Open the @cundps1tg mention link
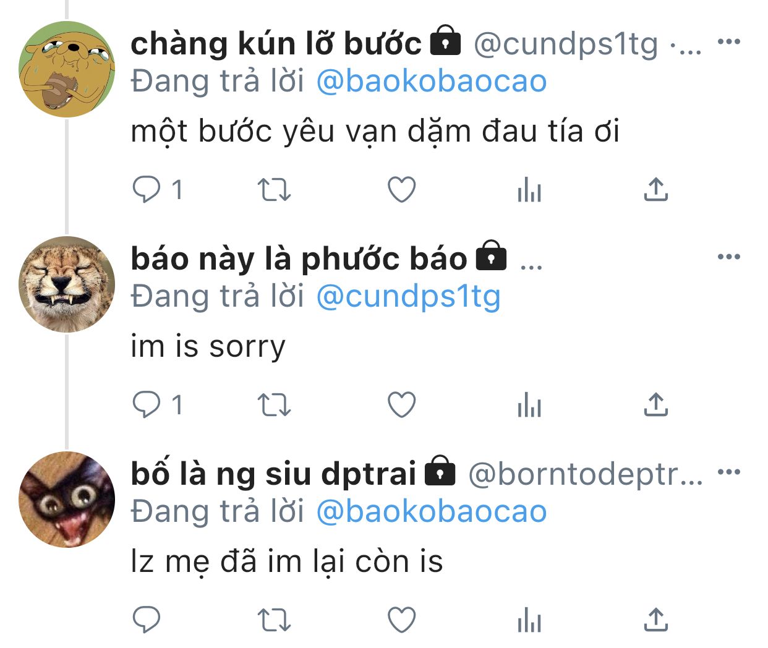 [x=408, y=296]
